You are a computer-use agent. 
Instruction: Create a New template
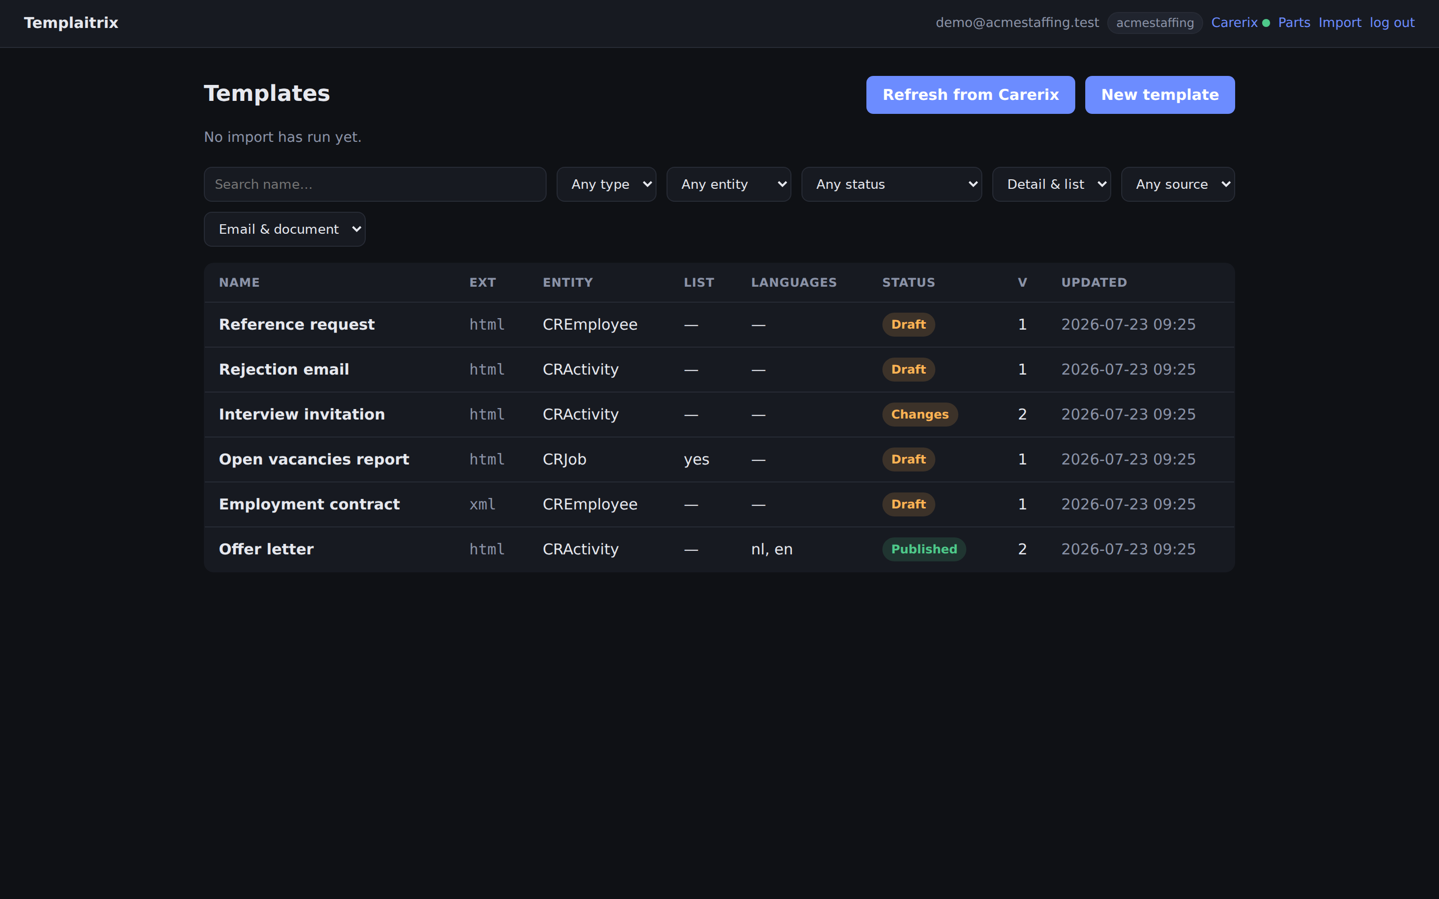pyautogui.click(x=1160, y=94)
